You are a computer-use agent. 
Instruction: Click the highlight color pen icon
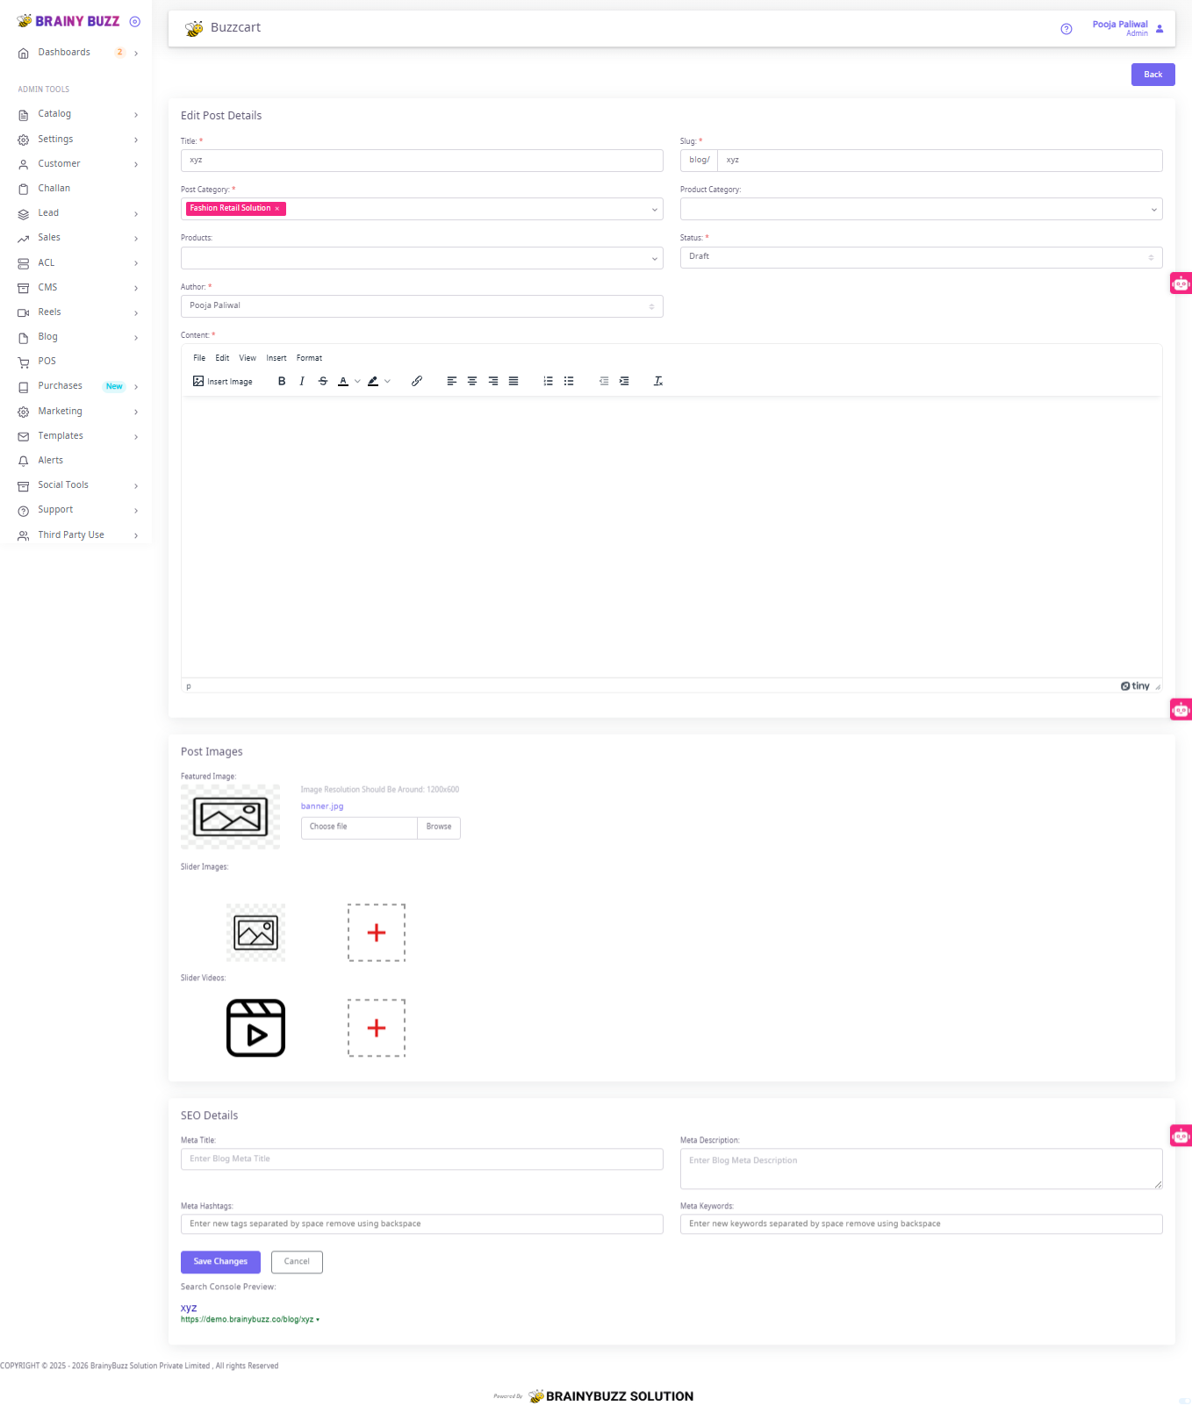(373, 381)
